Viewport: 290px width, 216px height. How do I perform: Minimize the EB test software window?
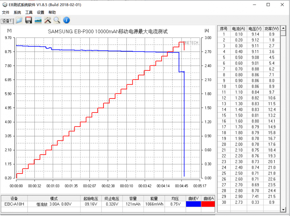[255, 4]
